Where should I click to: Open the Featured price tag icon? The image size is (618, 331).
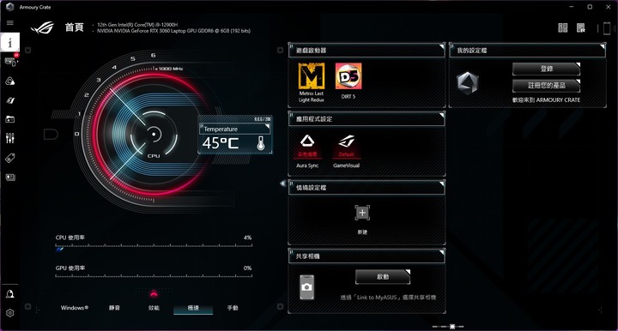[10, 159]
